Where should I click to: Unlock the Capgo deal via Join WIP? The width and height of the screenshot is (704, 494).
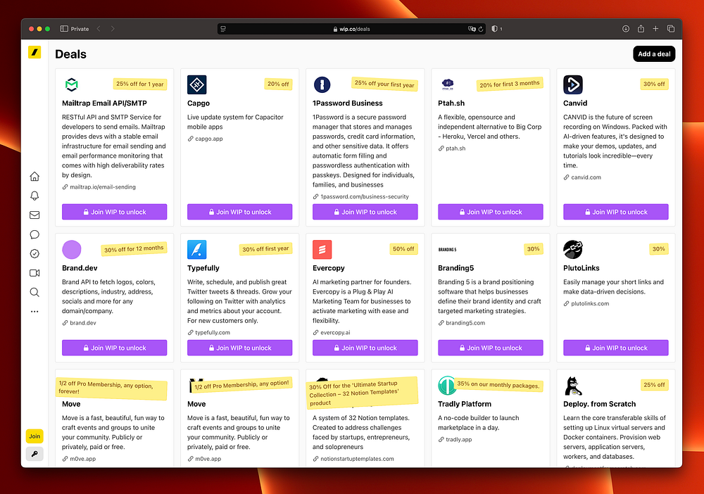pos(240,212)
